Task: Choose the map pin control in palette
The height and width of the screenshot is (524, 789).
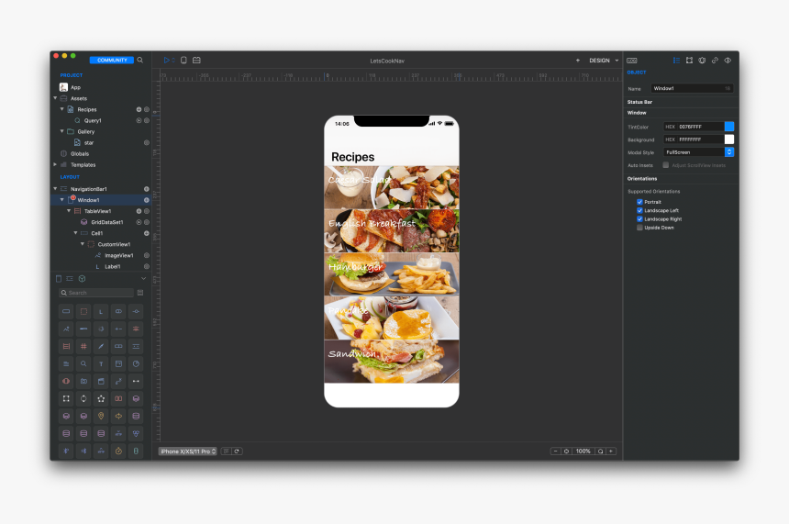Action: point(101,417)
